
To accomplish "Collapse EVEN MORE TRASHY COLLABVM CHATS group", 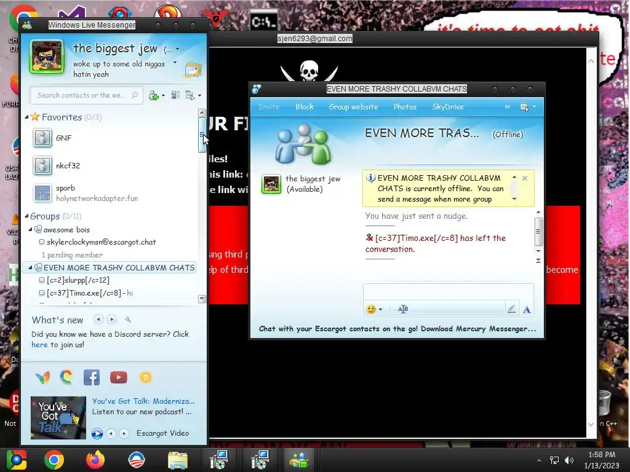I will tap(30, 268).
